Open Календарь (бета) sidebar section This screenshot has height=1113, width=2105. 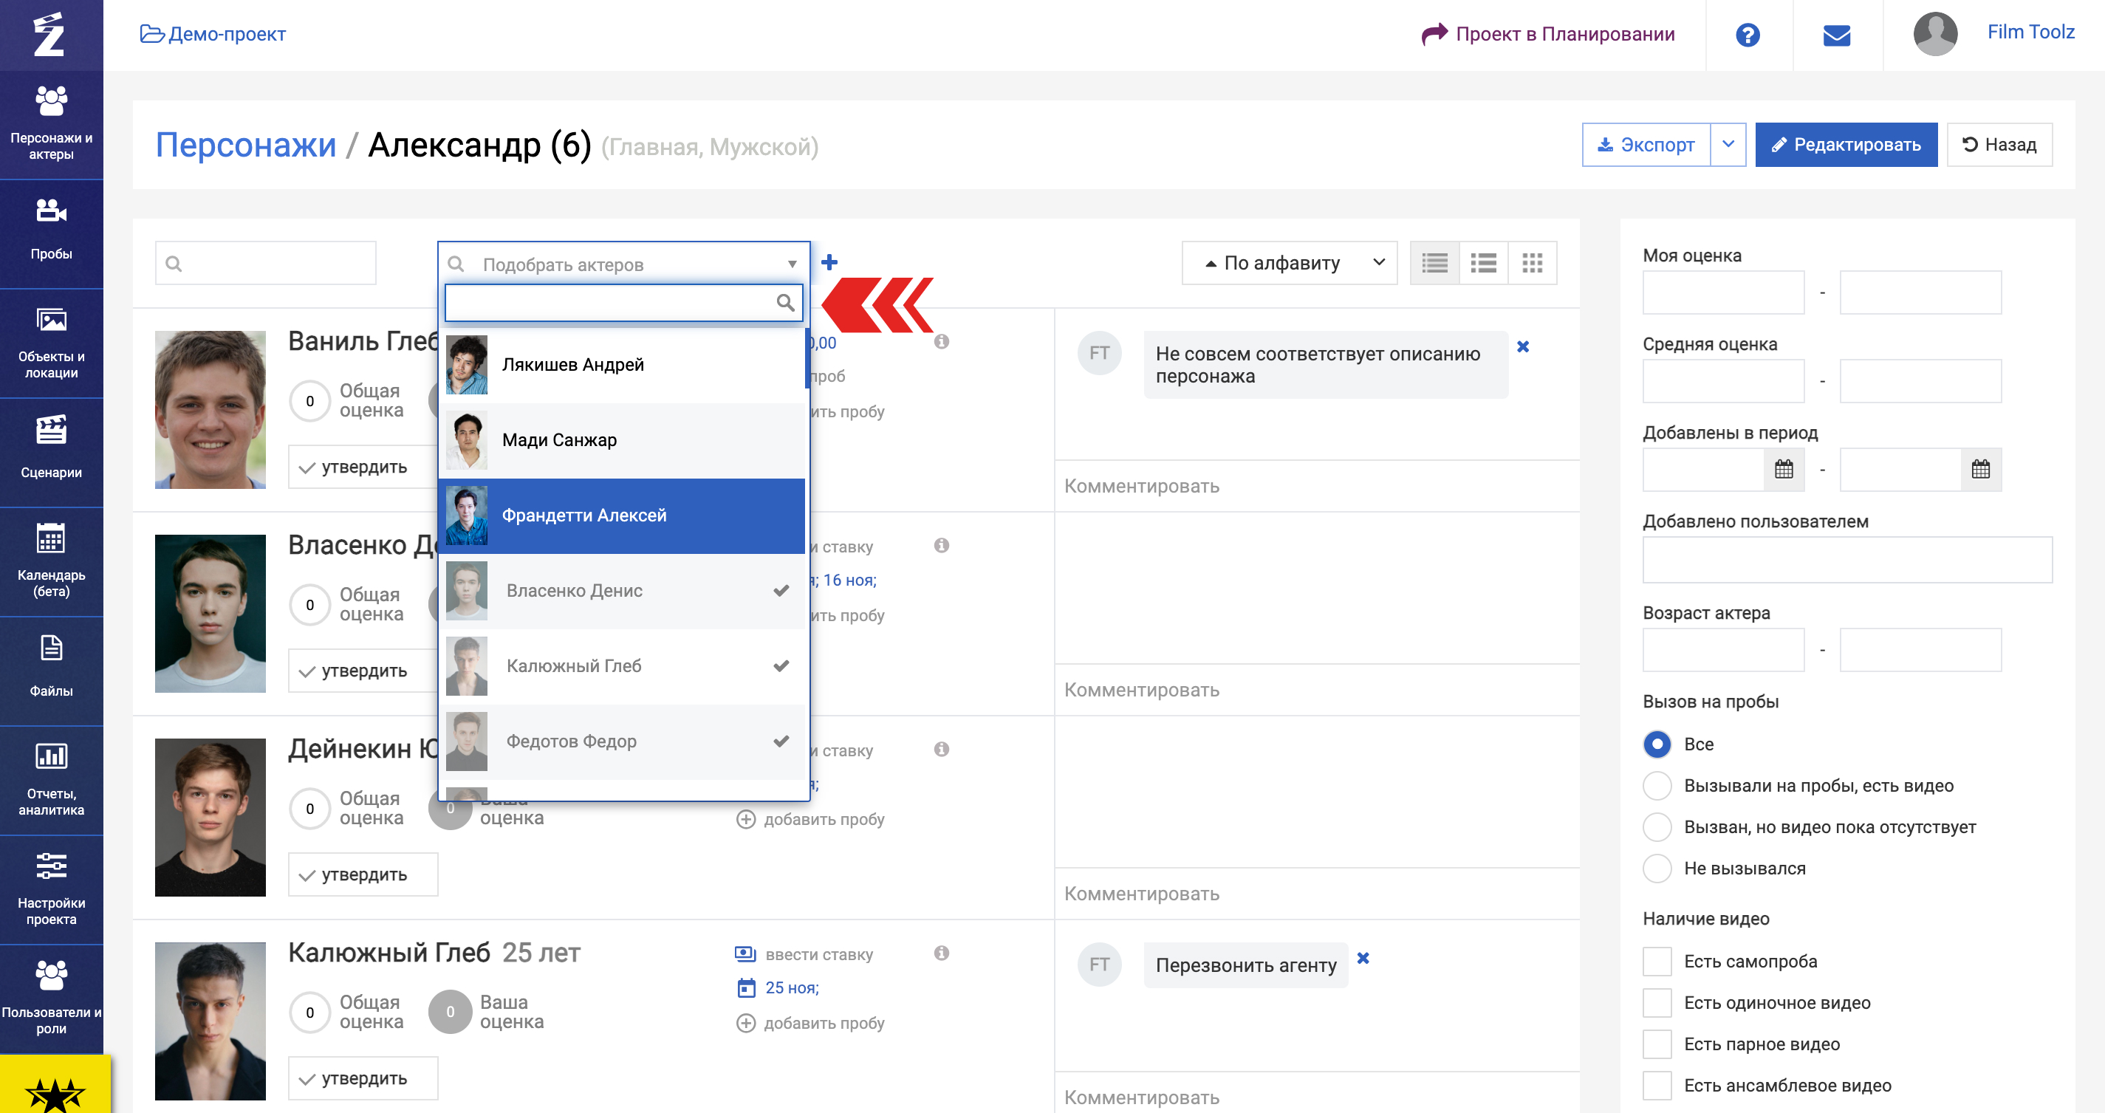tap(52, 562)
